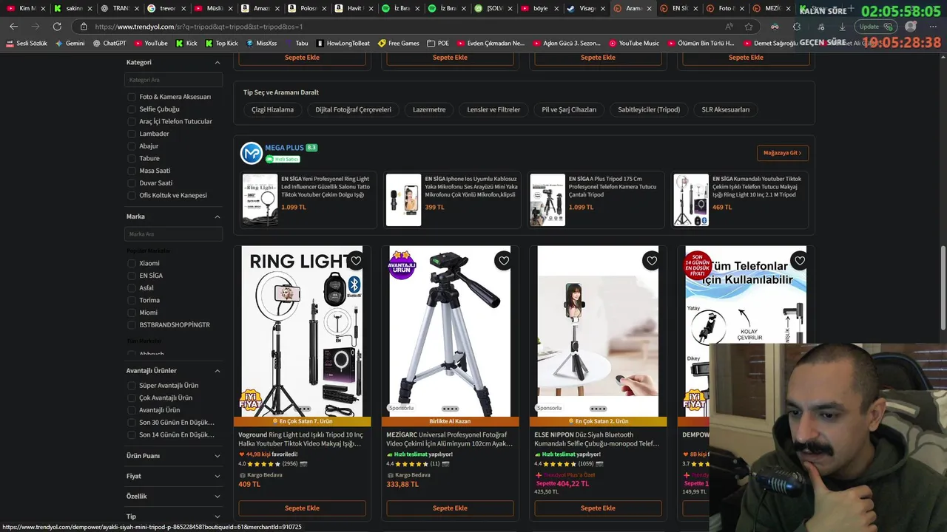Collapse the Avantajlı Ürünler filter section
This screenshot has height=532, width=947.
[x=218, y=371]
